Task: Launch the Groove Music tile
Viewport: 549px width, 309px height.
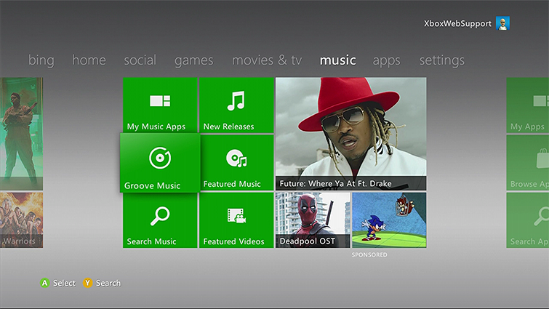Action: (160, 162)
